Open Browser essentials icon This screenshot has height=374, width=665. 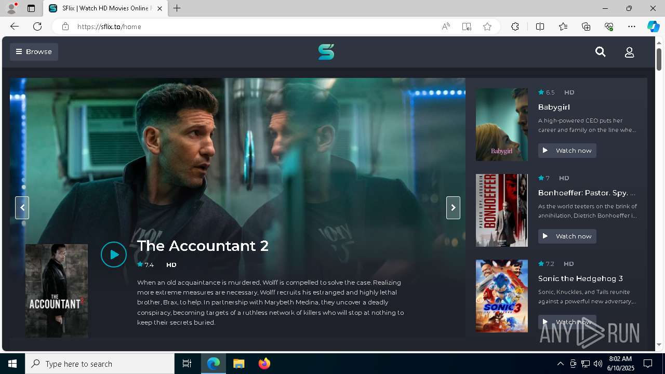(609, 26)
